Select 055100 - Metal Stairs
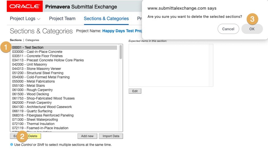The image size is (268, 149). (64, 86)
